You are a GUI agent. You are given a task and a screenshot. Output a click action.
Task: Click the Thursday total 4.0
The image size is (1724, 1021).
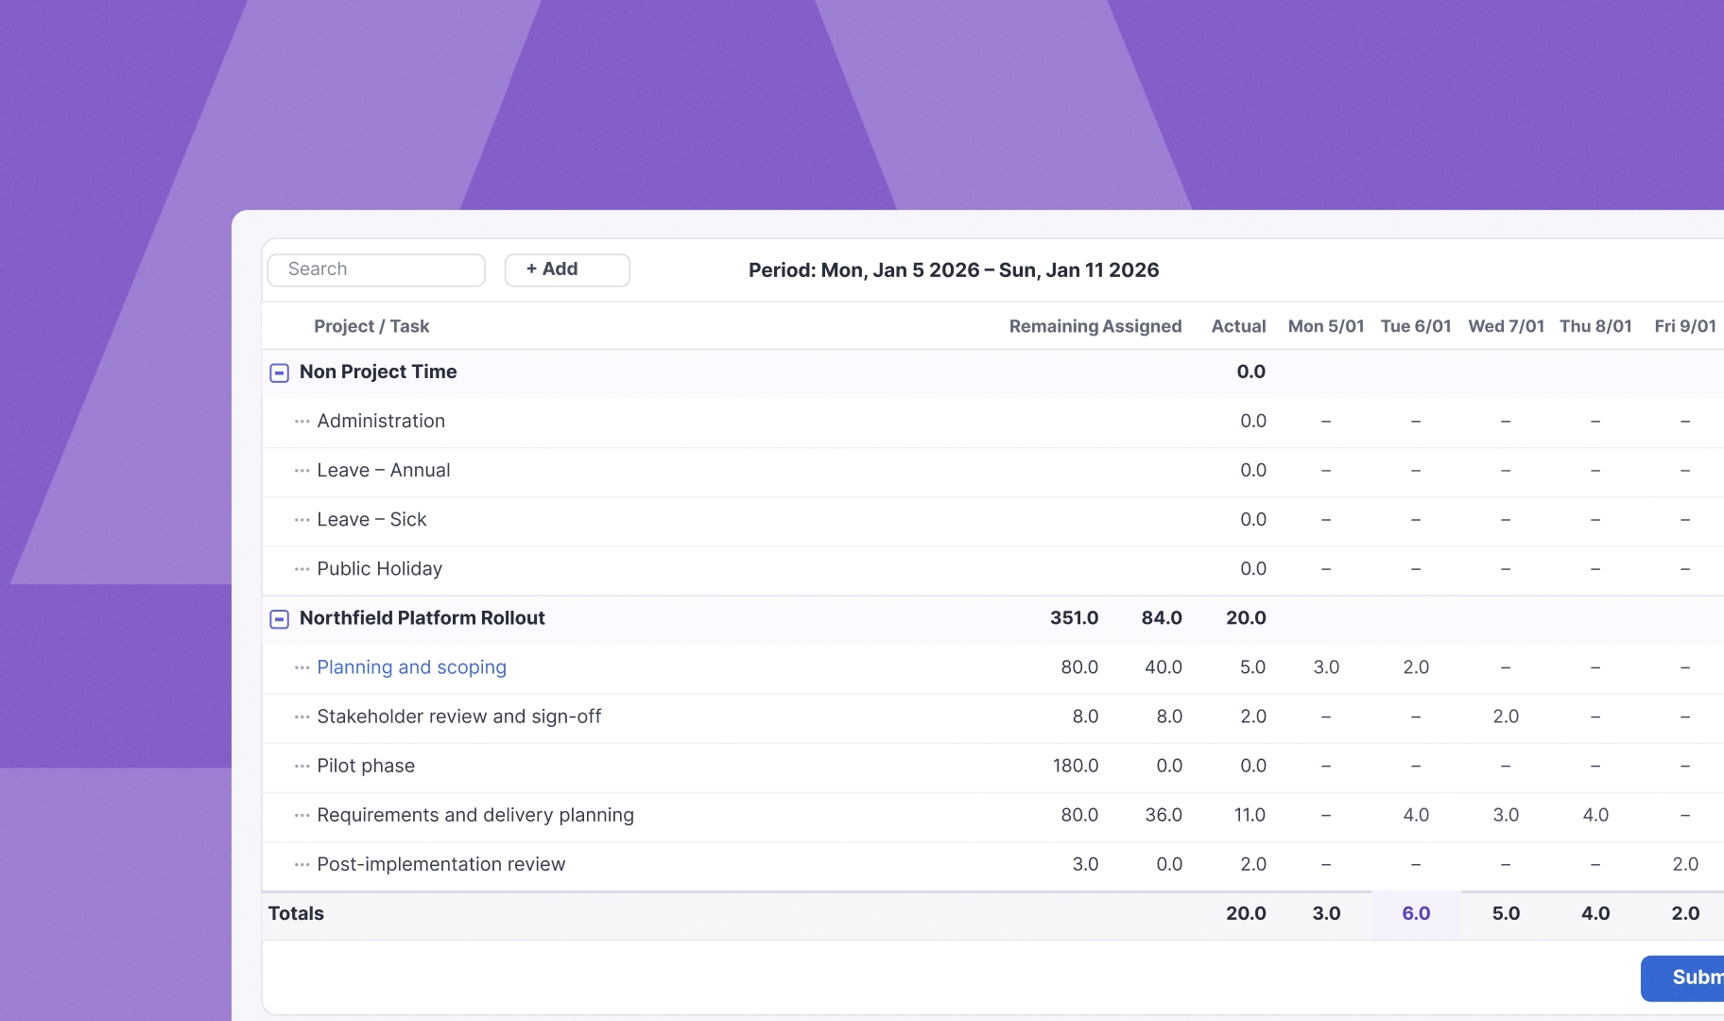1595,914
